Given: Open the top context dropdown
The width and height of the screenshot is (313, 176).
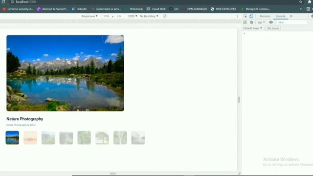Looking at the screenshot, I should pos(261,22).
